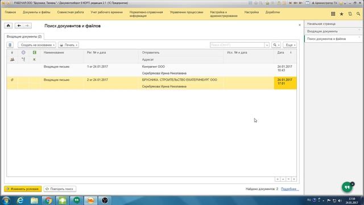Image resolution: width=364 pixels, height=205 pixels.
Task: Jump to last page of list
Action: tap(294, 179)
